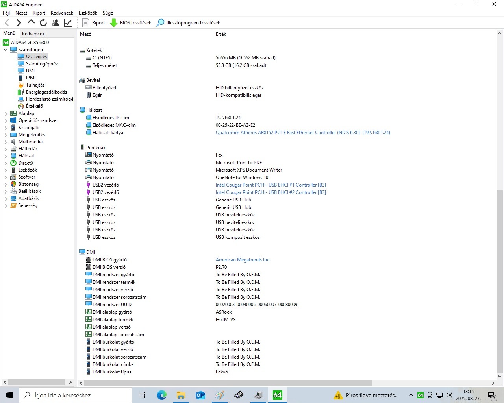Click the tree pane horizontal scrollbar
Viewport: 504px width, 403px height.
point(37,382)
